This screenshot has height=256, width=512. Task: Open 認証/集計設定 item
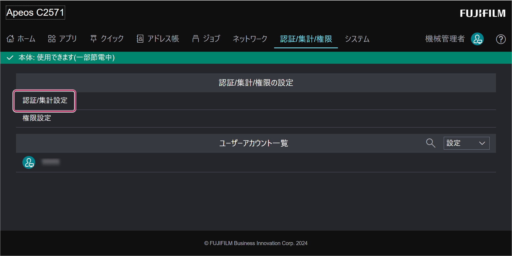pyautogui.click(x=45, y=101)
